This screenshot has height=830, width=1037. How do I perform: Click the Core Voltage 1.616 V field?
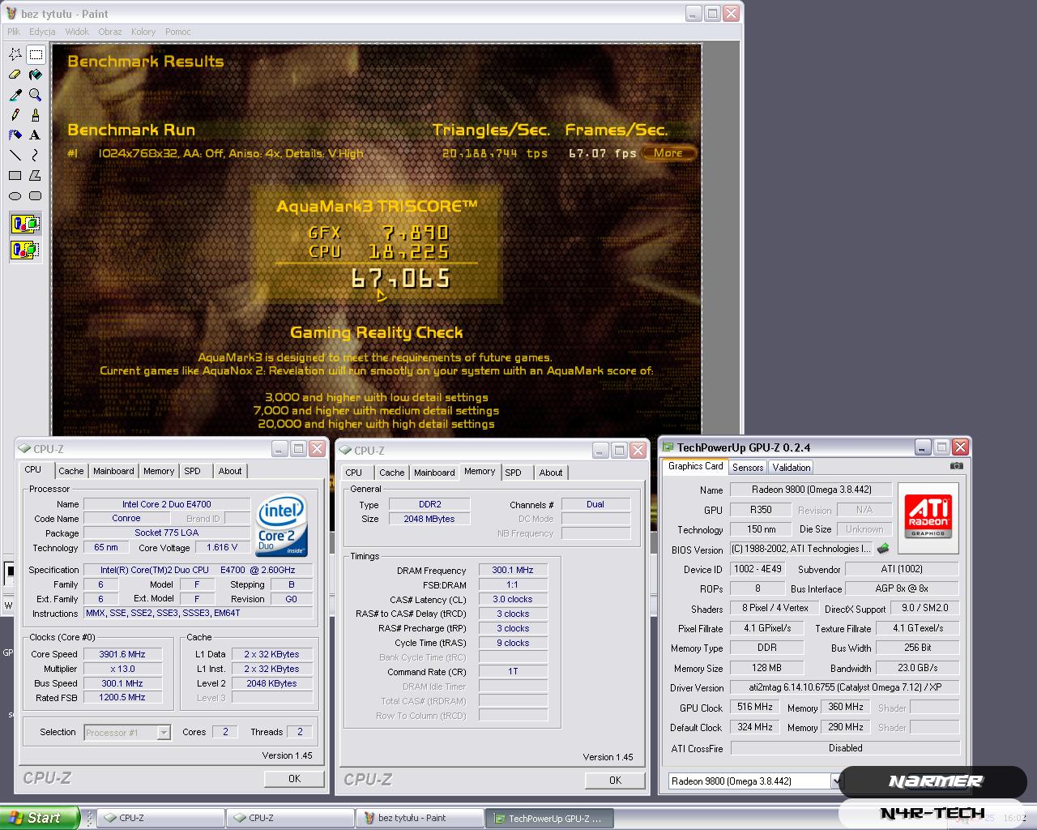(223, 547)
